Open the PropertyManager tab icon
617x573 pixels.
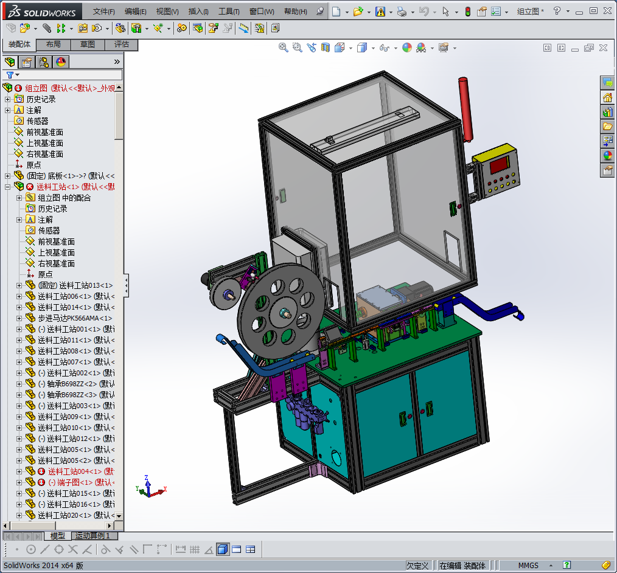tap(26, 61)
